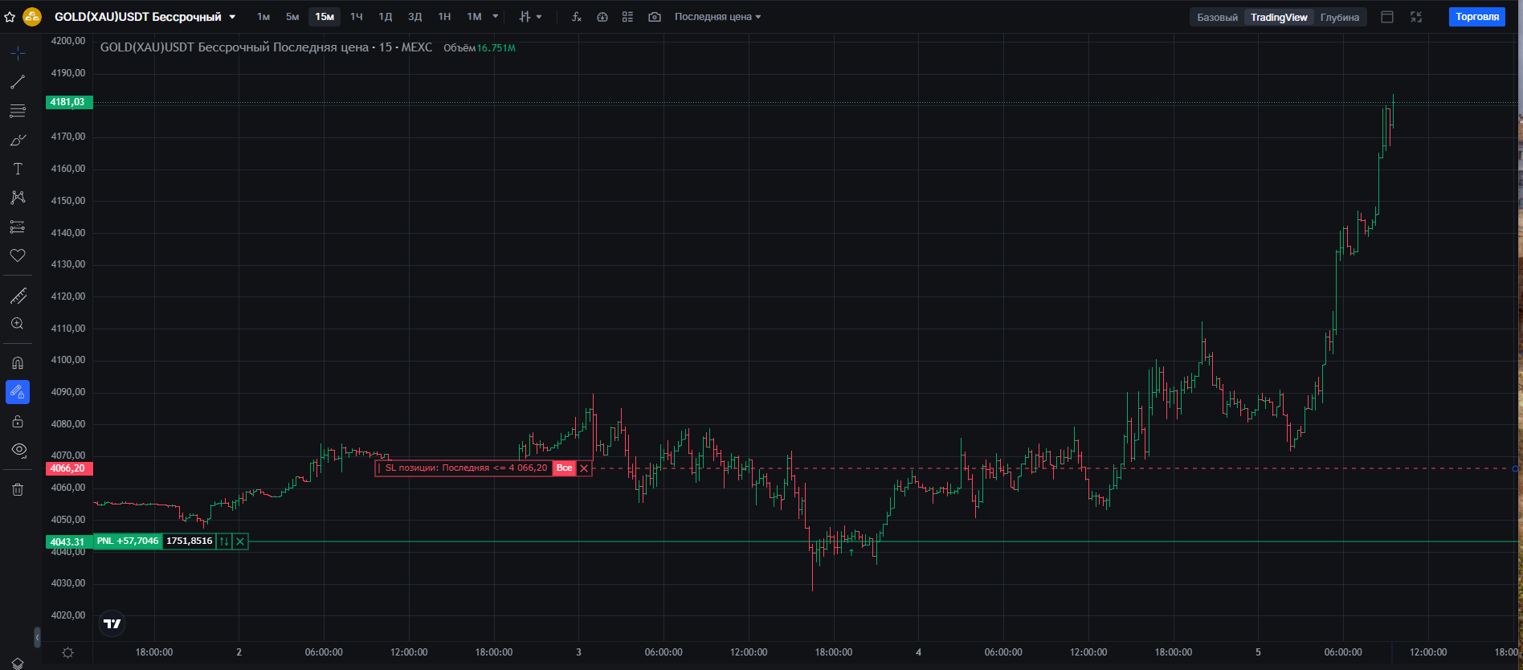Click the alert clock icon in toolbar
Screen dimensions: 1523x670
[x=602, y=17]
